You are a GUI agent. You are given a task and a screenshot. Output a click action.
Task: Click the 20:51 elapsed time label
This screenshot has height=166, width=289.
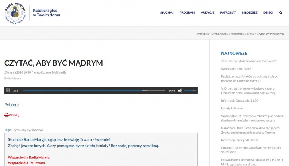[16, 91]
